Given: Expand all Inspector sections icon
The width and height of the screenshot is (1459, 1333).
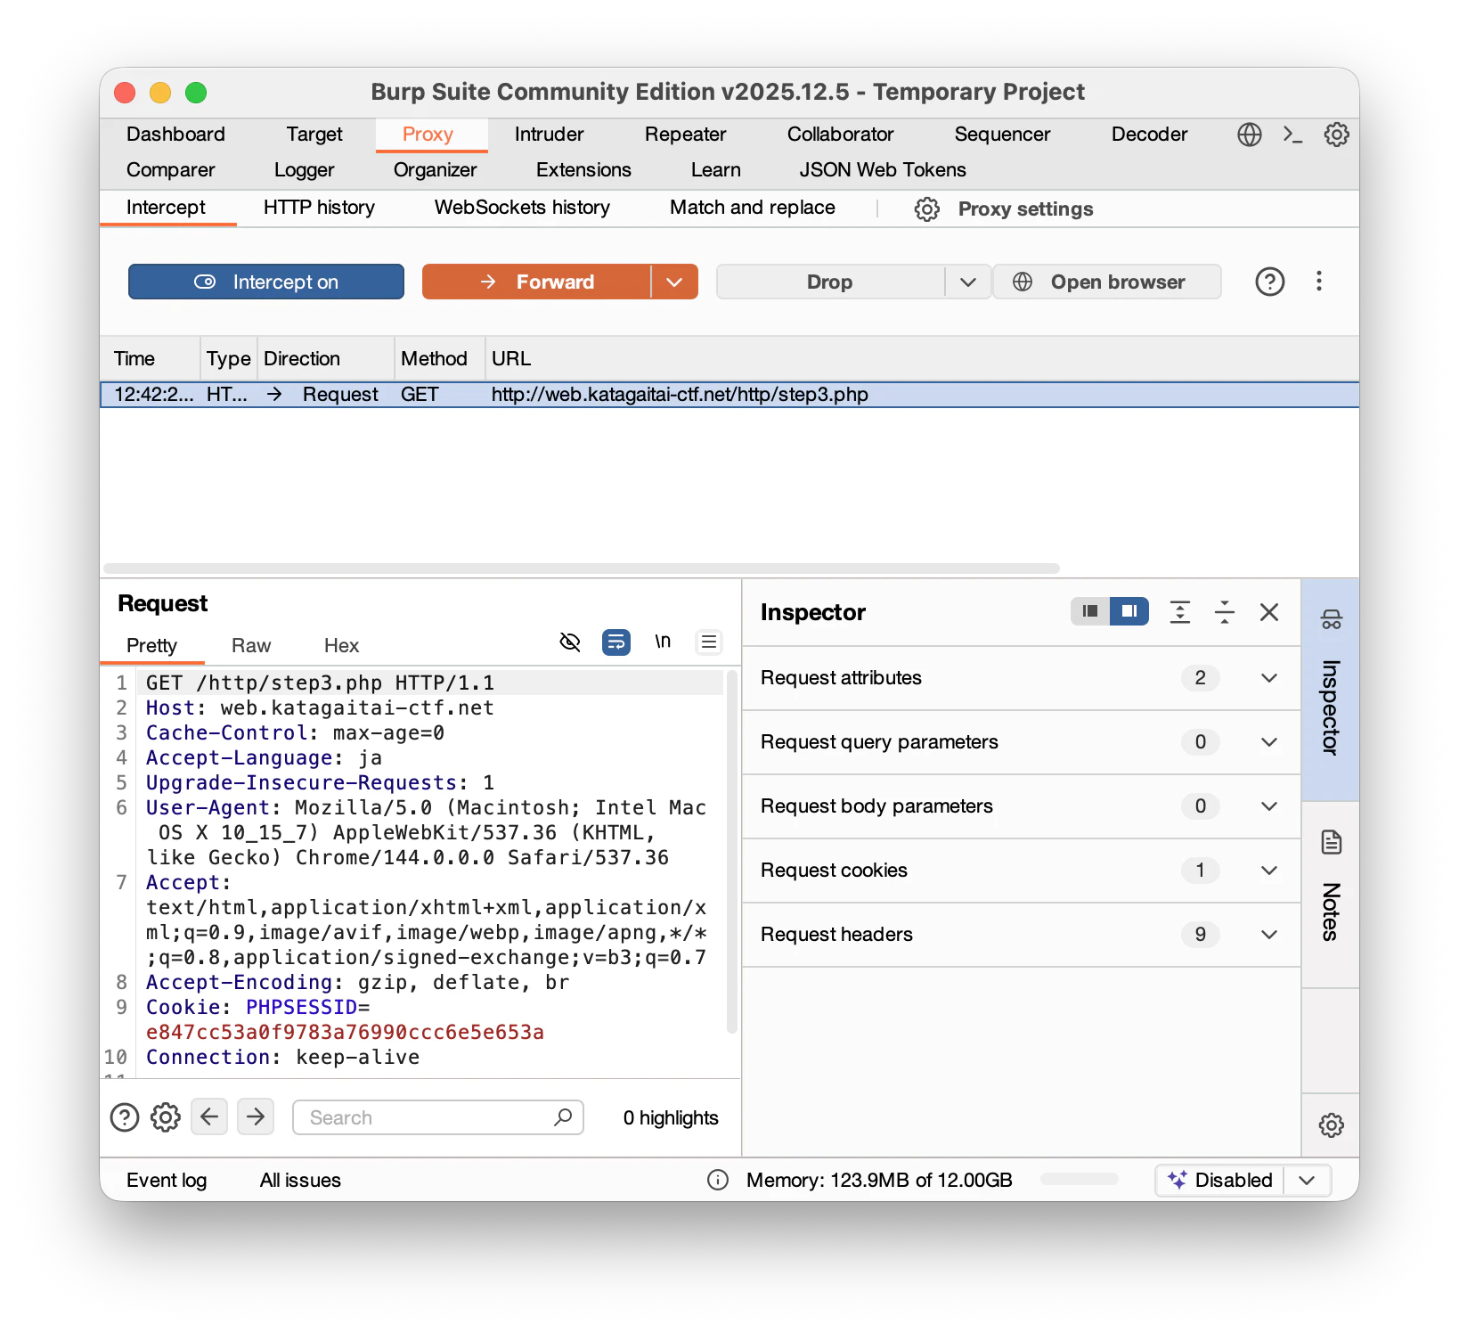Looking at the screenshot, I should 1180,611.
